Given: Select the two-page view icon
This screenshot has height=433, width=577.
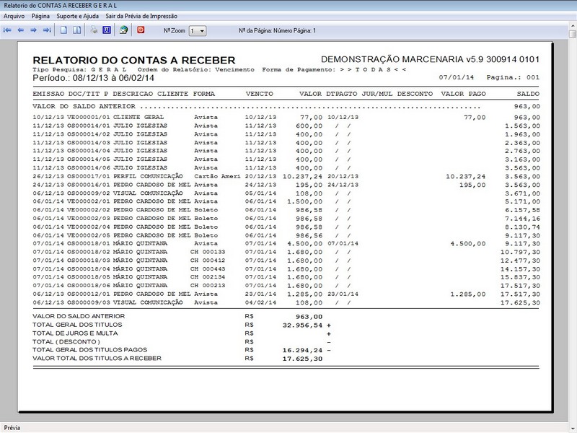Looking at the screenshot, I should pyautogui.click(x=78, y=30).
